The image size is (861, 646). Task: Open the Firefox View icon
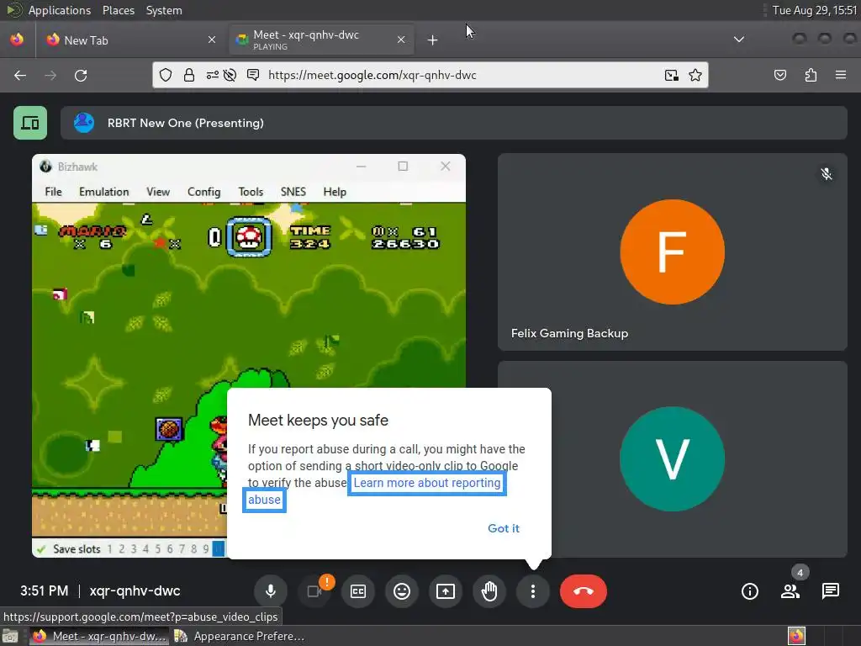(x=17, y=40)
